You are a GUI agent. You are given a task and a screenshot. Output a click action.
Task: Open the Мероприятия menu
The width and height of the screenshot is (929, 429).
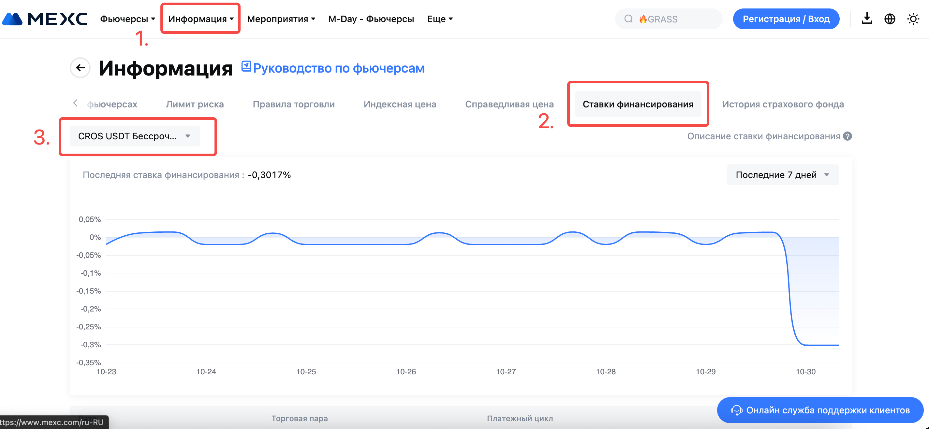[281, 19]
